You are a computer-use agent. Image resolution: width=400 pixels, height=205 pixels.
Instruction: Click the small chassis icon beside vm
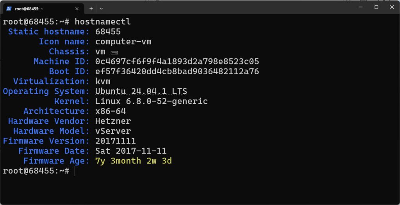114,52
